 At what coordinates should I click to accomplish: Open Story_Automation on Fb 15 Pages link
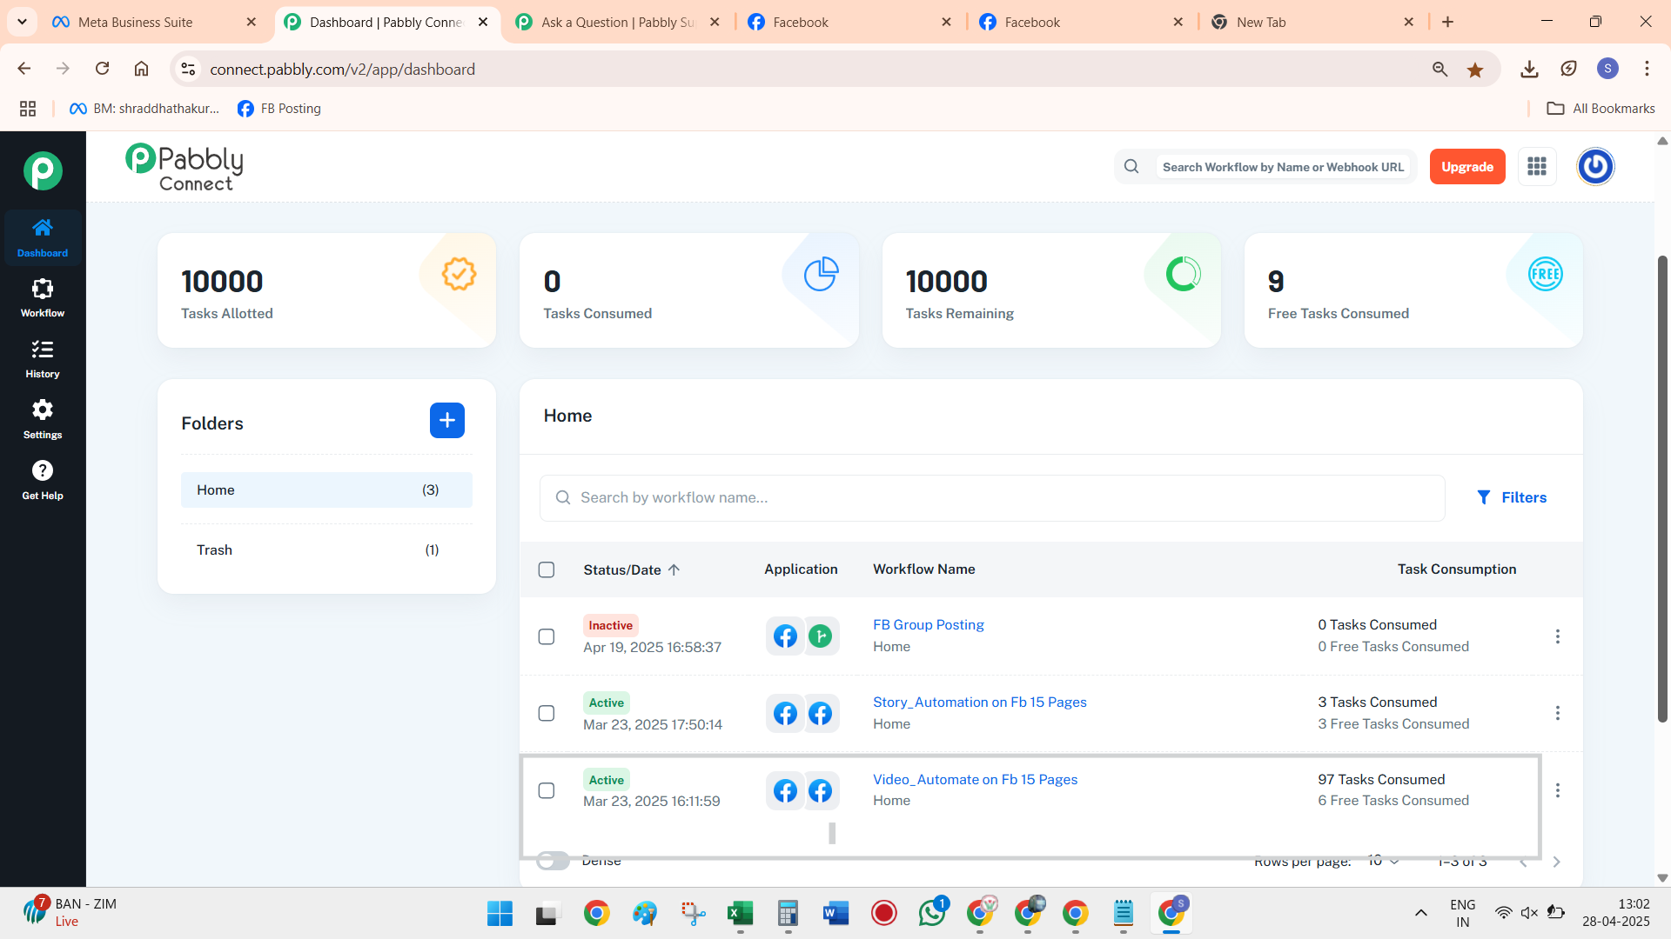tap(980, 702)
